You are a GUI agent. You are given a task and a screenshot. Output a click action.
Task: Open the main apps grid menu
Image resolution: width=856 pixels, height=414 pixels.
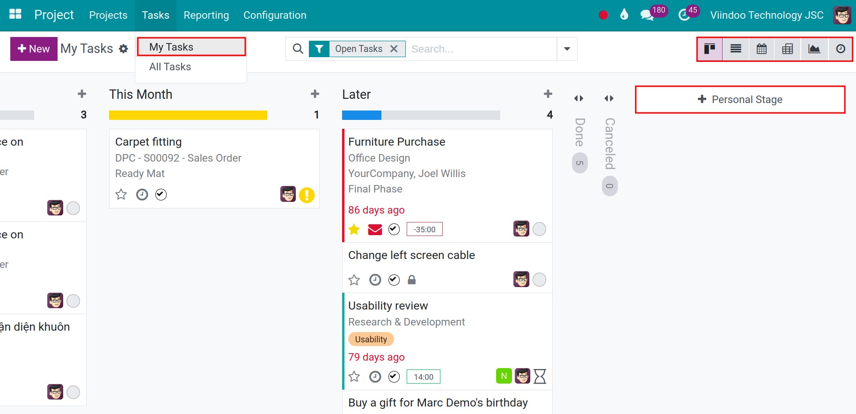coord(15,14)
